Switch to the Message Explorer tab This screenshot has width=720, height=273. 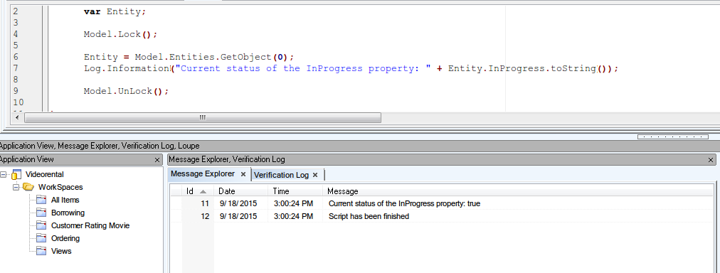[x=203, y=174]
